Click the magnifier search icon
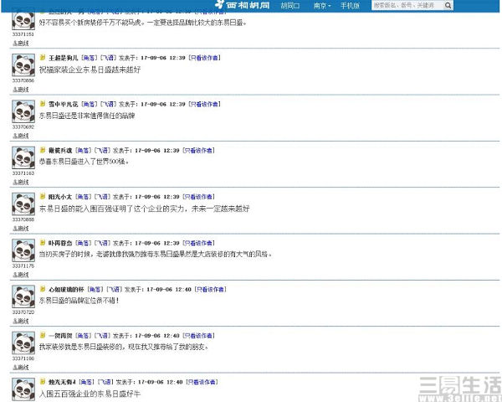 click(448, 6)
